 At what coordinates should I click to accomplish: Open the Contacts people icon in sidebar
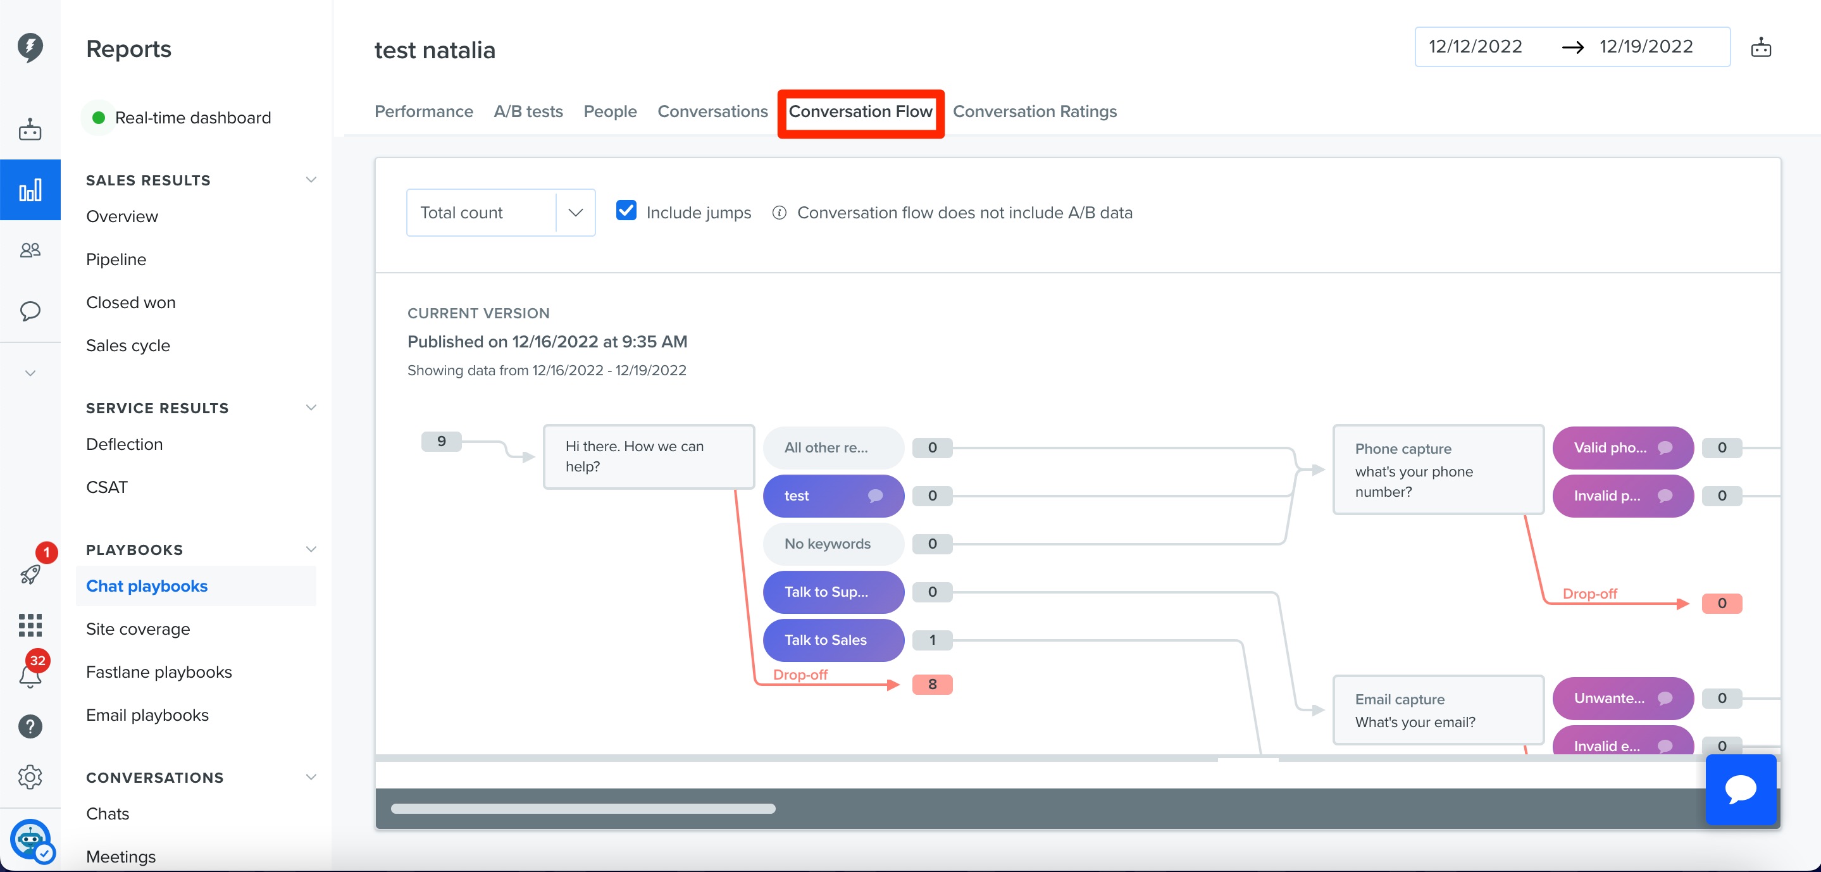pyautogui.click(x=30, y=250)
